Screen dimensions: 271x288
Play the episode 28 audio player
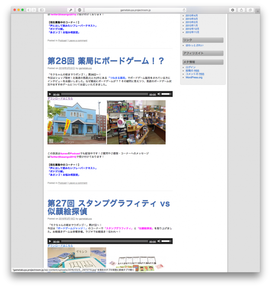pos(50,94)
